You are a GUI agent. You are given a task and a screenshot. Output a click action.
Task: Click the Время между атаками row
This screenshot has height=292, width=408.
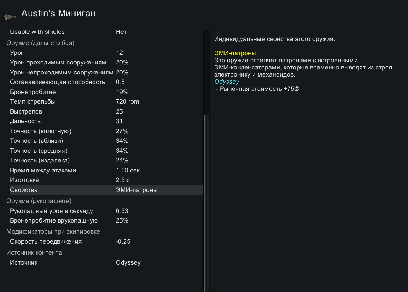(103, 170)
